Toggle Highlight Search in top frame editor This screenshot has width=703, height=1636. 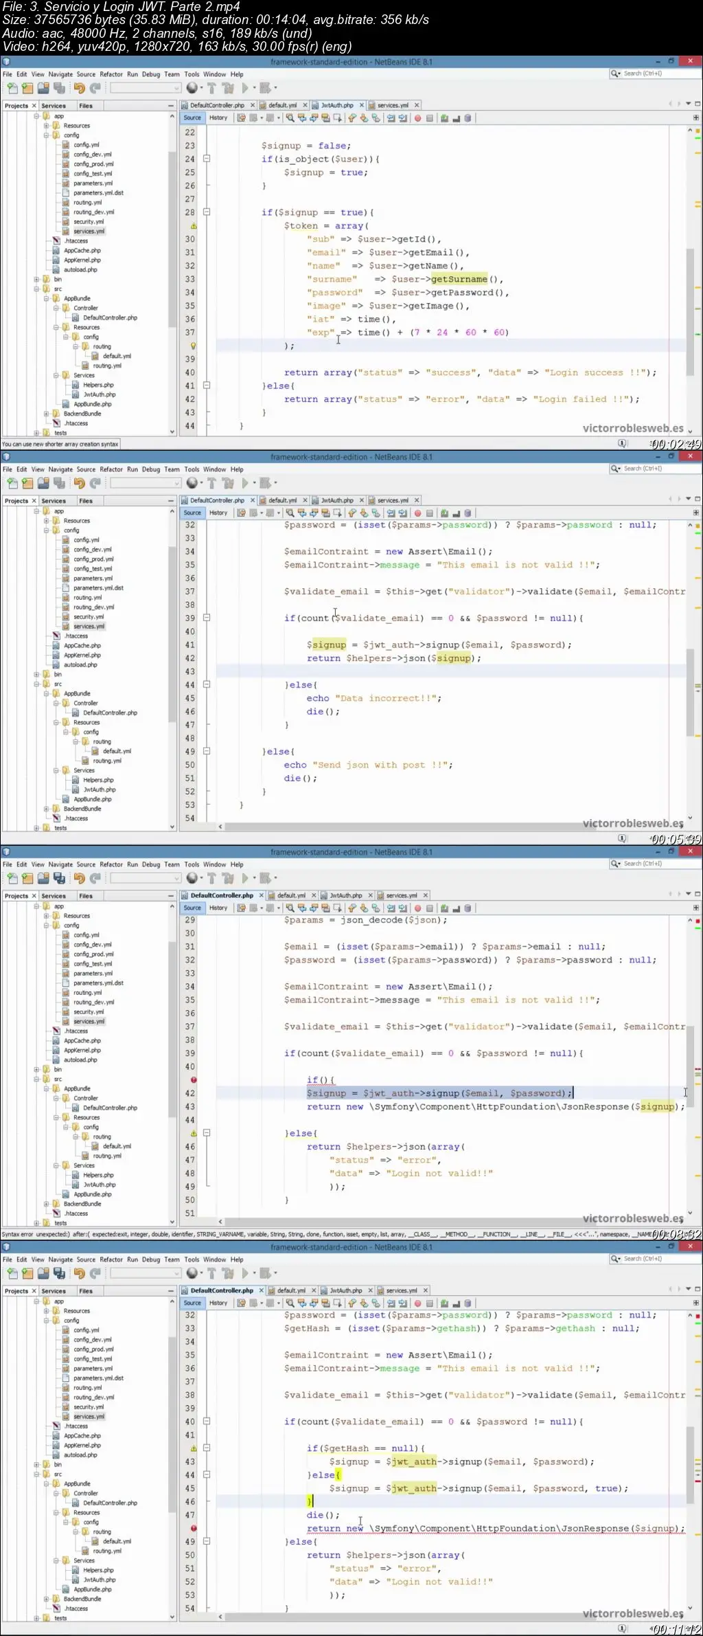(x=325, y=118)
